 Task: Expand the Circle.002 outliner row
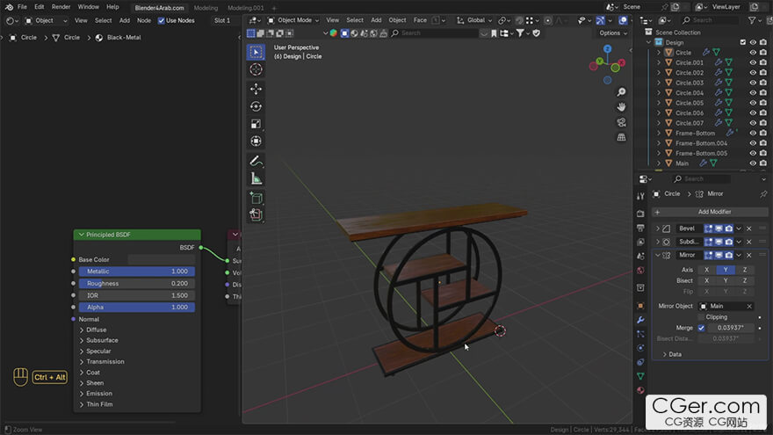[659, 72]
